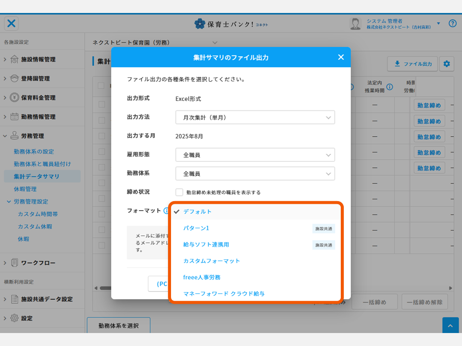Open 休暇管理 in the sidebar
The width and height of the screenshot is (462, 346).
coord(25,189)
